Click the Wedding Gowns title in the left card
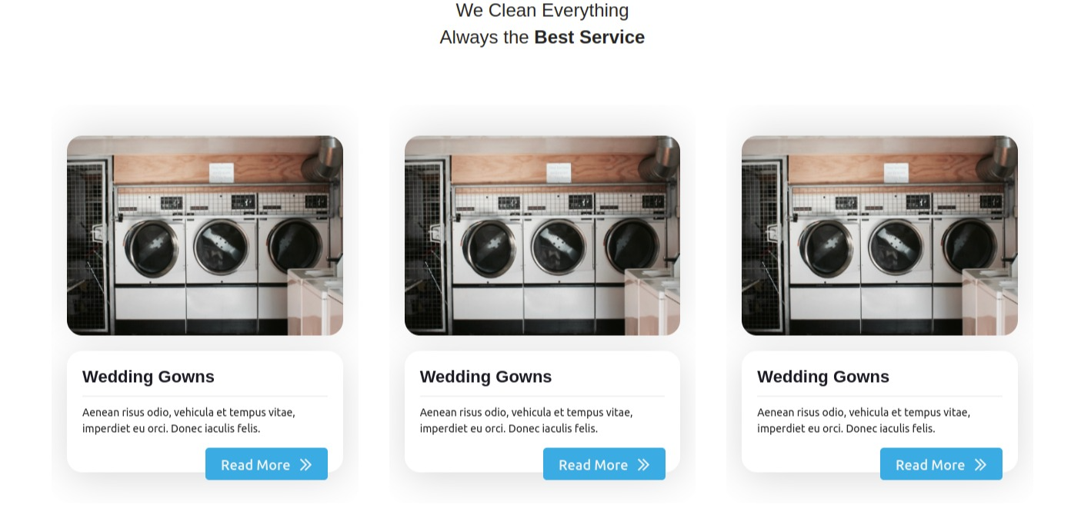The height and width of the screenshot is (505, 1081). (148, 377)
